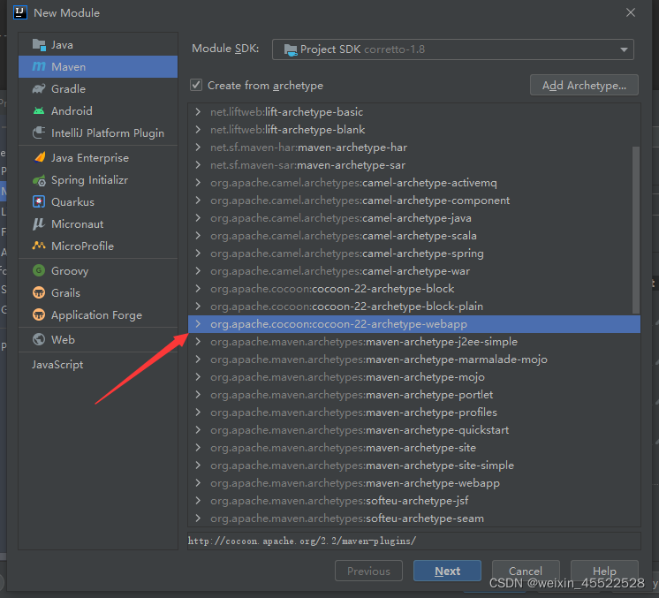Click the Application Forge icon
Viewport: 659px width, 598px height.
point(39,314)
